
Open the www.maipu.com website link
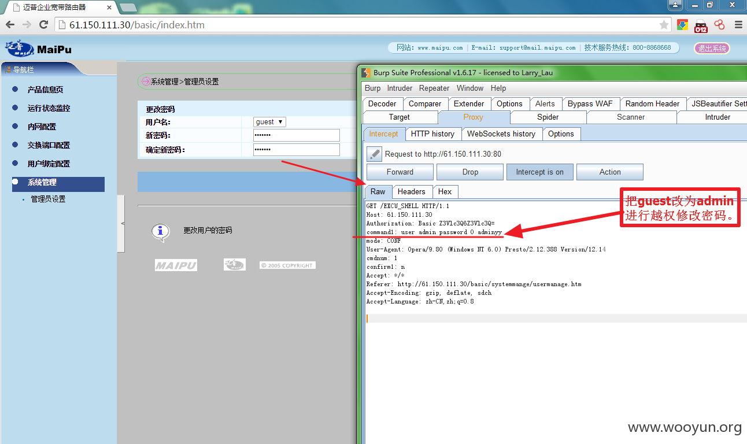click(440, 48)
